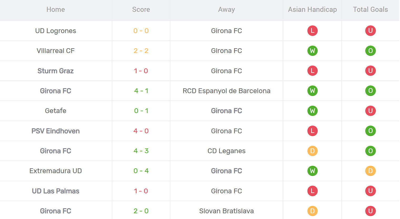Viewport: 400px width, 219px height.
Task: Click the orange D total goals badge for Extremadura UD
Action: pos(370,171)
